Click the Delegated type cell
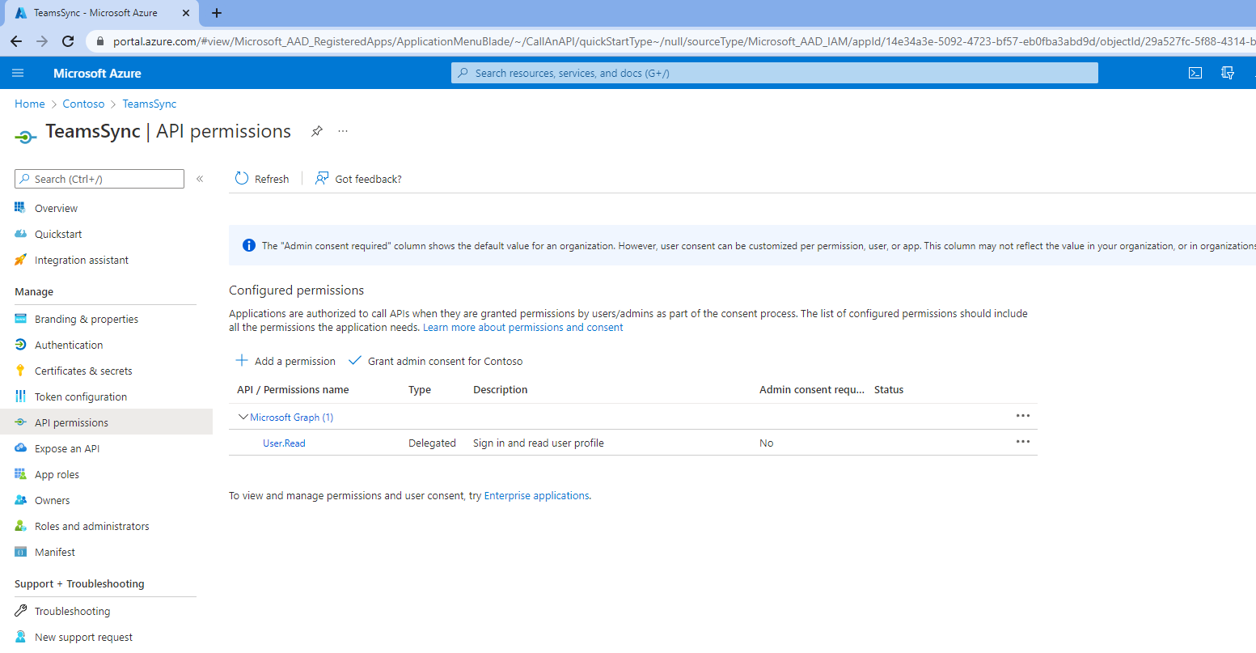 [432, 443]
